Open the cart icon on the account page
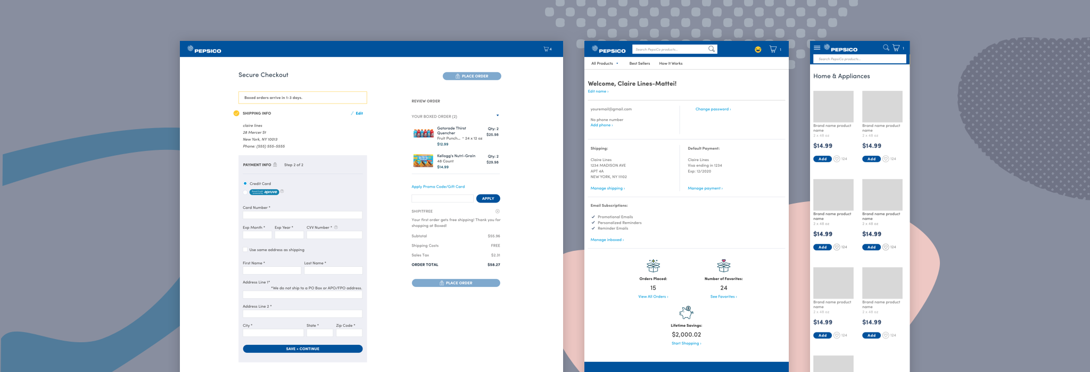This screenshot has height=372, width=1090. point(773,49)
